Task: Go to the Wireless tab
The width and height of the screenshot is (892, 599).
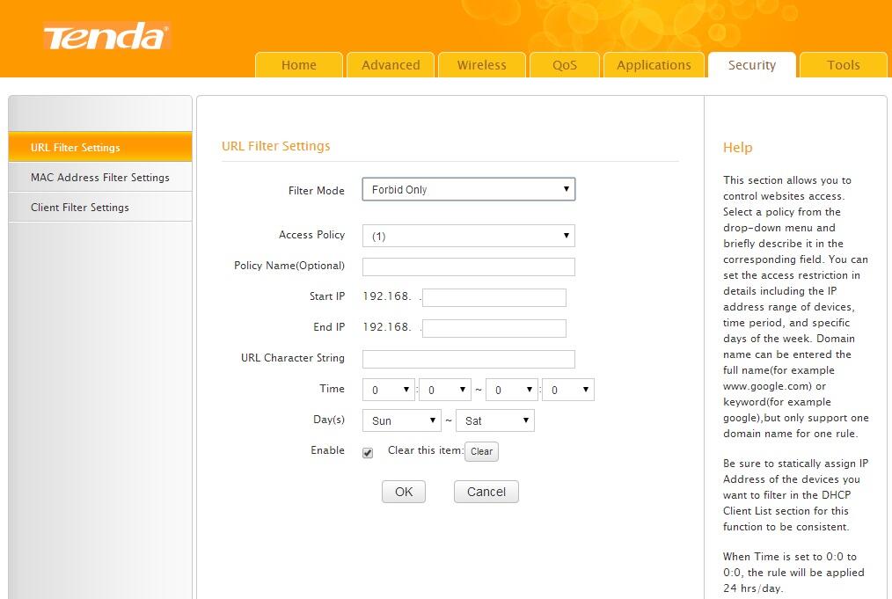Action: tap(482, 65)
